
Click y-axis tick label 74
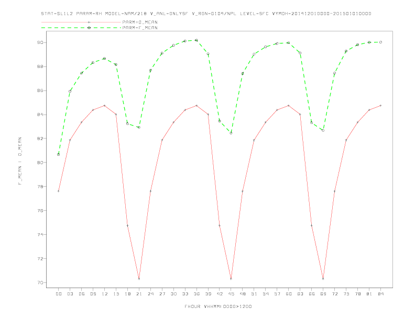40,234
